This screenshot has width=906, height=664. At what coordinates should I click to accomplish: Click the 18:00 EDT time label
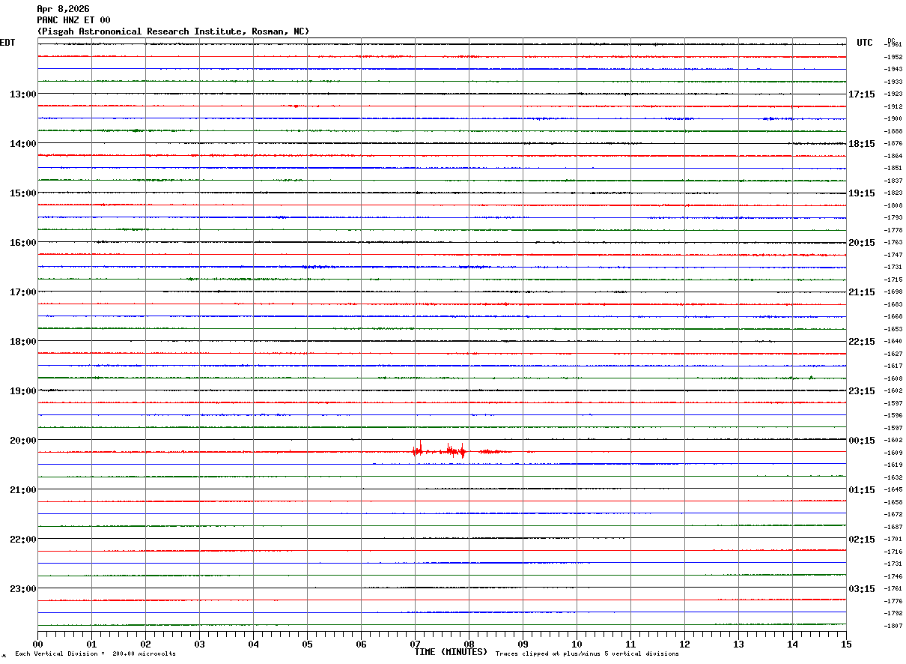point(22,342)
